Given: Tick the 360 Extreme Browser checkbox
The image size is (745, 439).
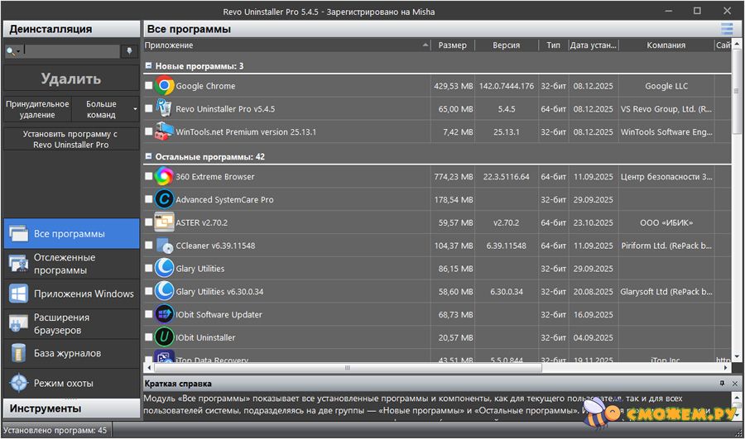Looking at the screenshot, I should point(149,177).
